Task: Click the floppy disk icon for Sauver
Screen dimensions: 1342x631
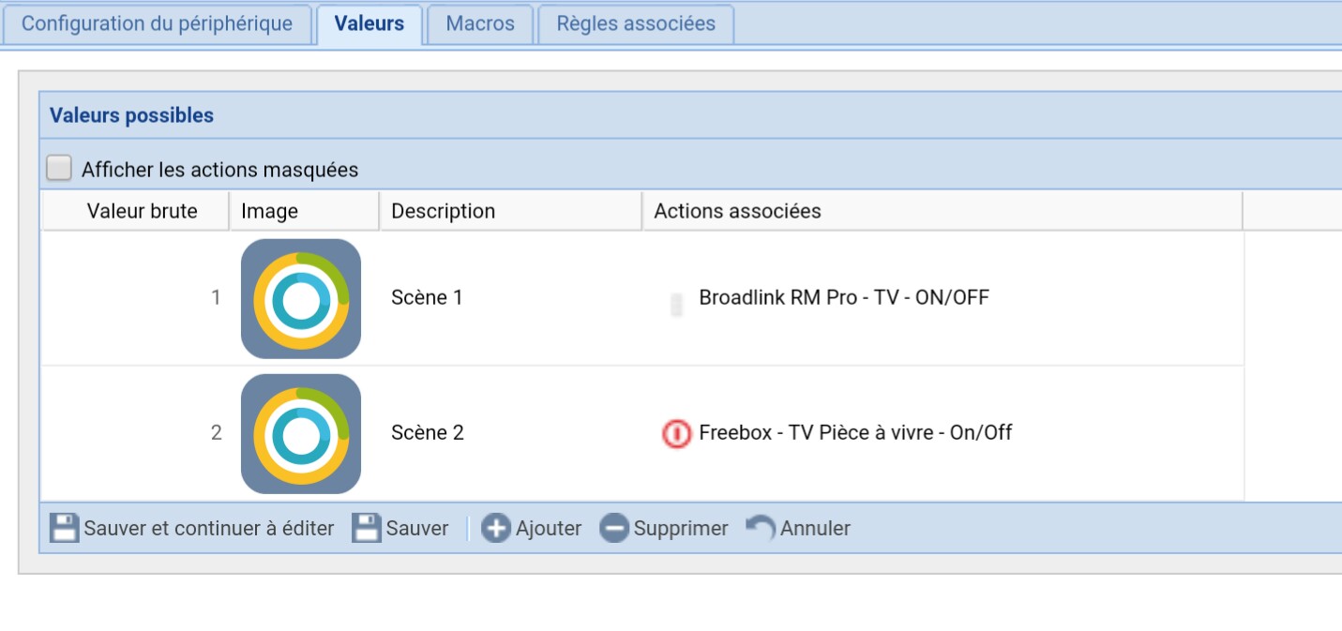Action: [368, 528]
